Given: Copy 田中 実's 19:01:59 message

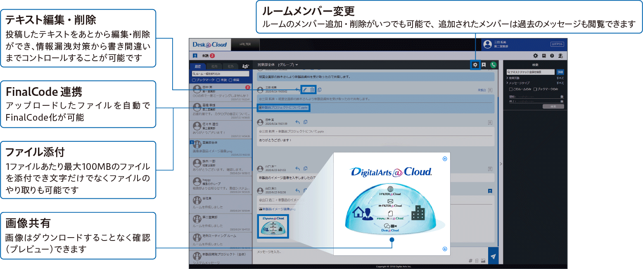Looking at the screenshot, I should click(x=305, y=121).
